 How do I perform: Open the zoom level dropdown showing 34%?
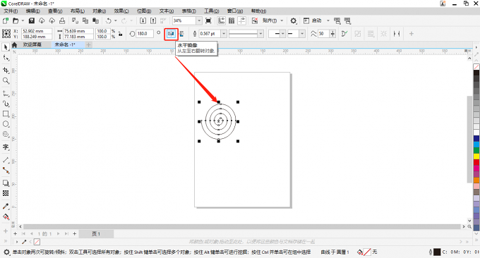click(199, 20)
